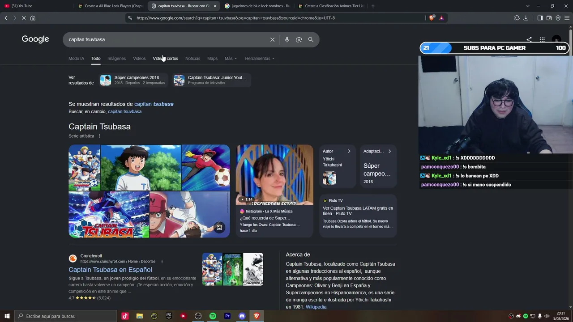Close the capitan tsuvbasa browser tab
Viewport: 573px width, 322px height.
[215, 6]
